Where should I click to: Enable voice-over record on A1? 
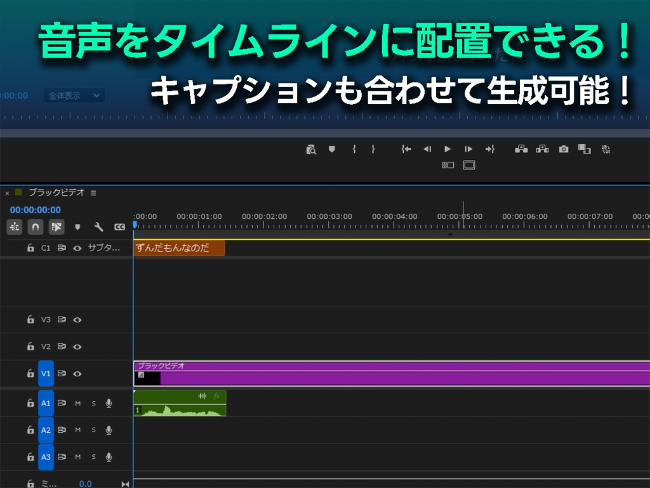[109, 403]
